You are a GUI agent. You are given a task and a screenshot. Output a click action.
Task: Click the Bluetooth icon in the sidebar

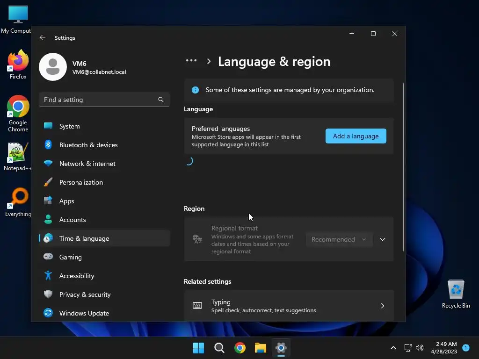48,144
